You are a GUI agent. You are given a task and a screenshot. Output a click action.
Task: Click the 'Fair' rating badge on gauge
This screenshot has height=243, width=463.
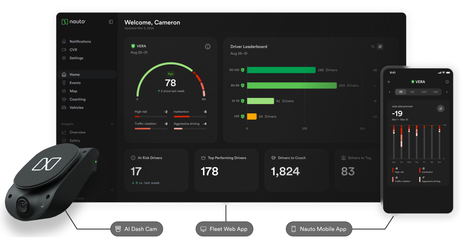click(x=171, y=74)
